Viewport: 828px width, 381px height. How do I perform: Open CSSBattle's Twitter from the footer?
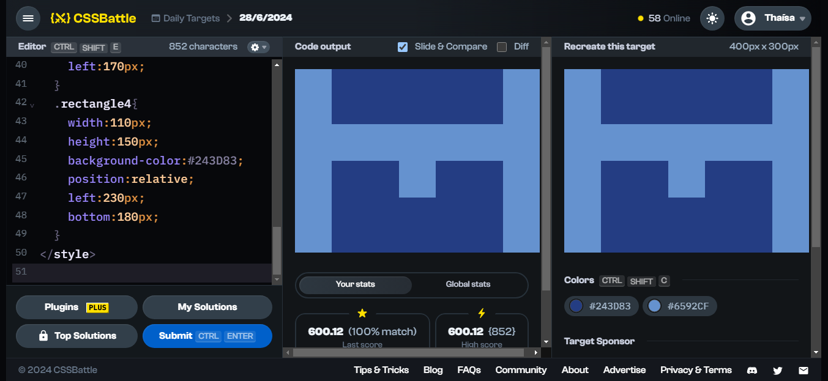pyautogui.click(x=777, y=370)
